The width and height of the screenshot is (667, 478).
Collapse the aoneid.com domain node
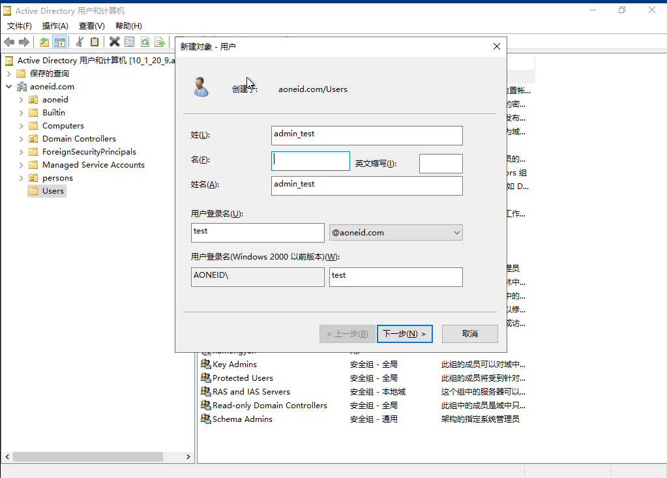(x=8, y=87)
